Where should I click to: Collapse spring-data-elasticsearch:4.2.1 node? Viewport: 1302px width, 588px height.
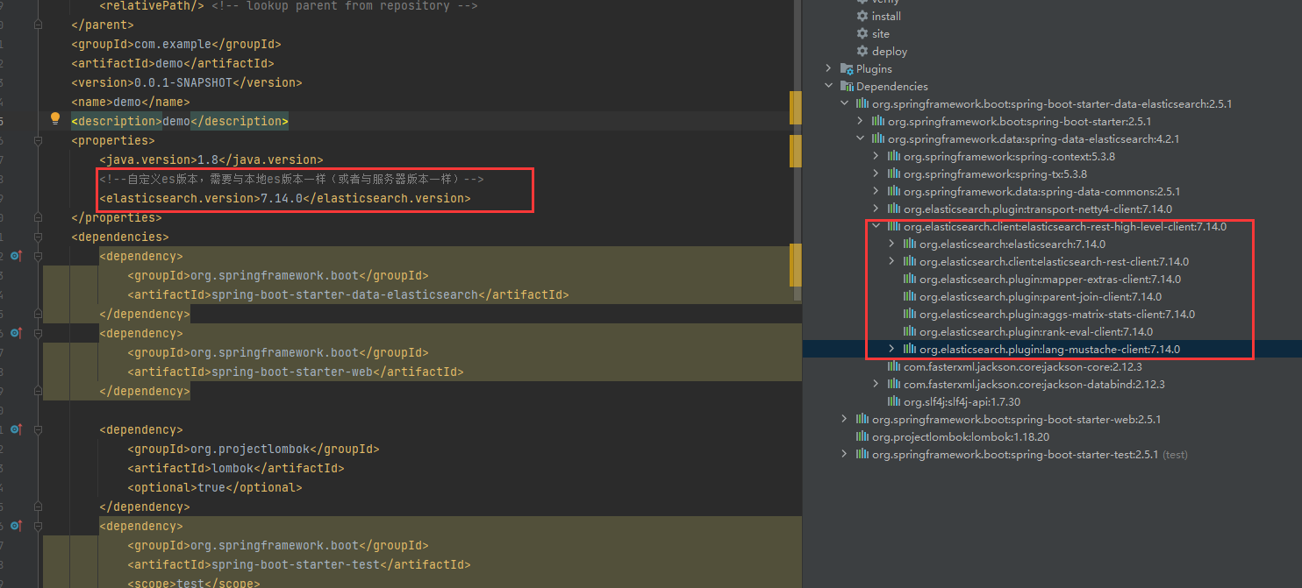pos(860,138)
